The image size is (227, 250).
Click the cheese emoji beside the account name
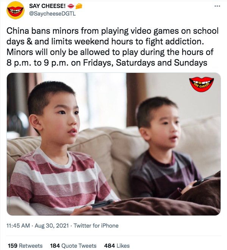(78, 6)
